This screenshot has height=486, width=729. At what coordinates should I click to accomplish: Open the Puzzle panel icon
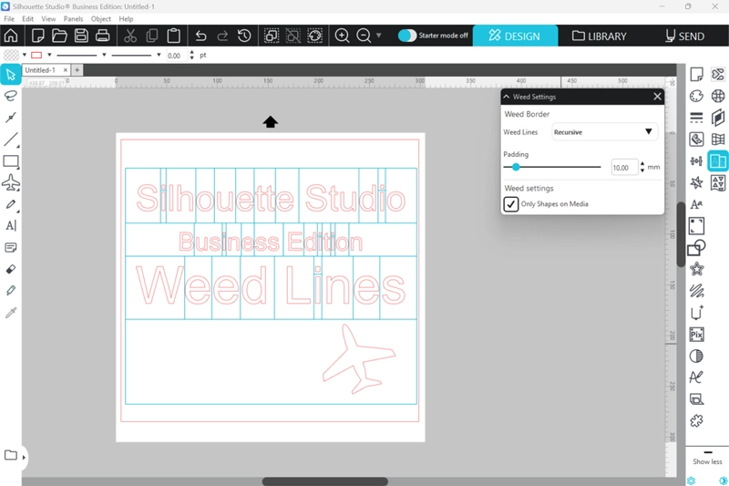click(696, 420)
